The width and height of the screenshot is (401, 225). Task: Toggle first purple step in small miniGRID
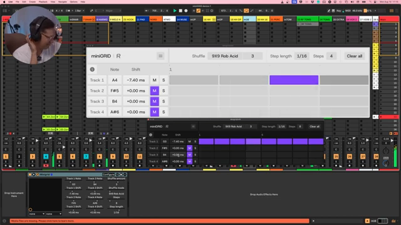206,141
